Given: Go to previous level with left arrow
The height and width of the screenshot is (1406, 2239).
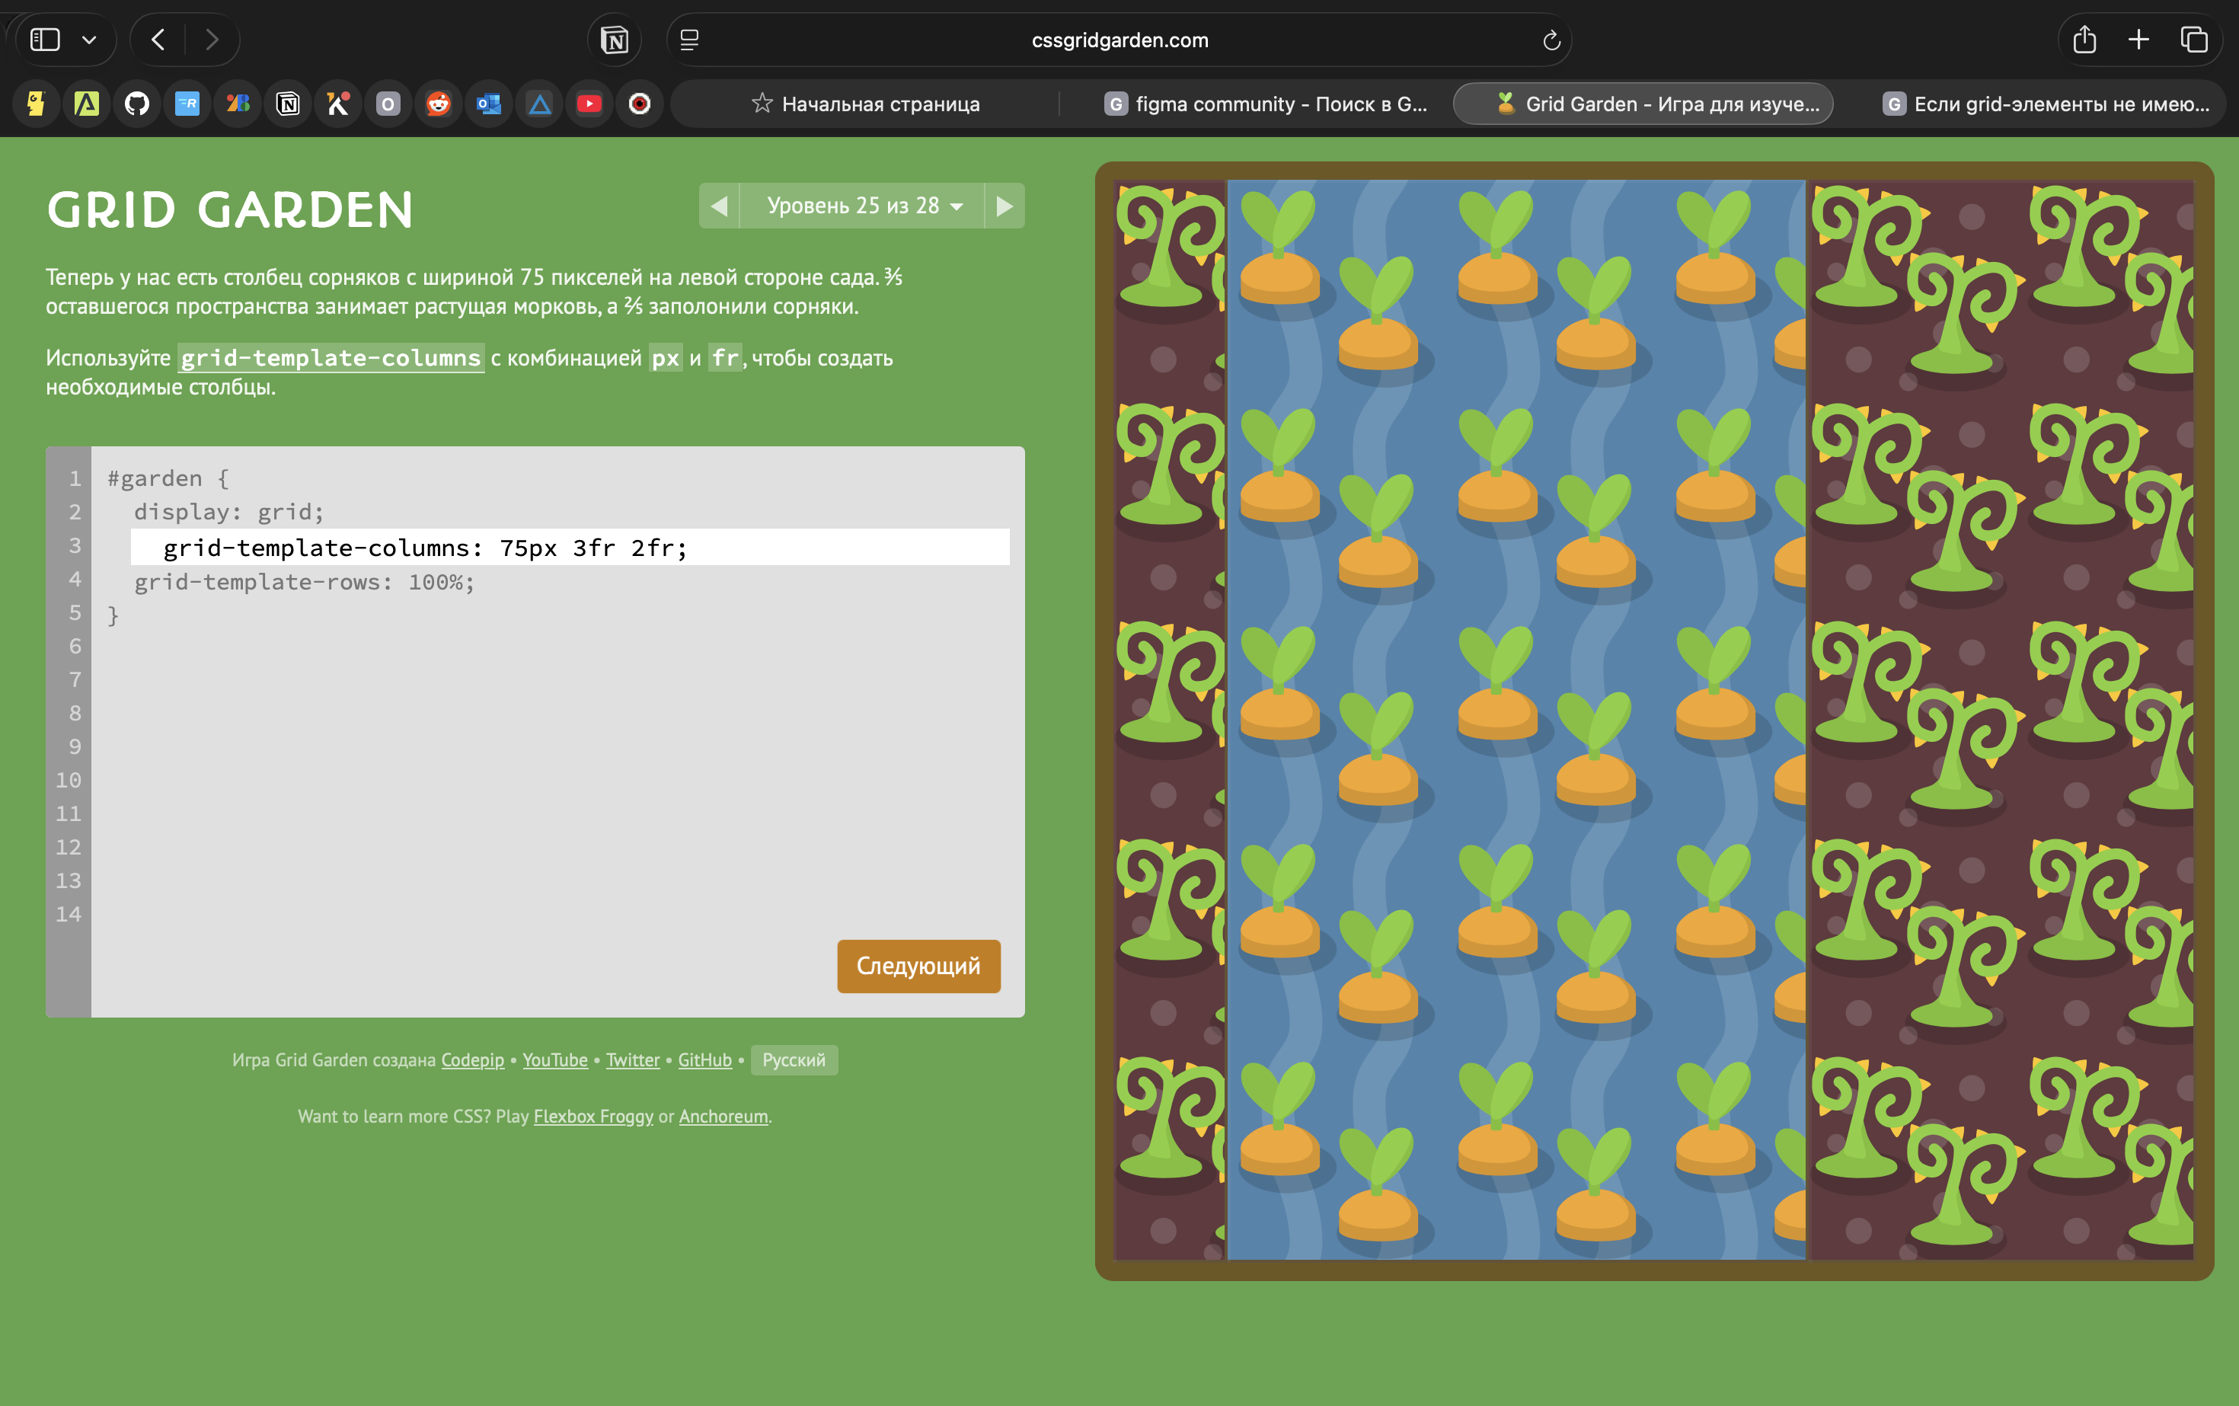Looking at the screenshot, I should [719, 206].
